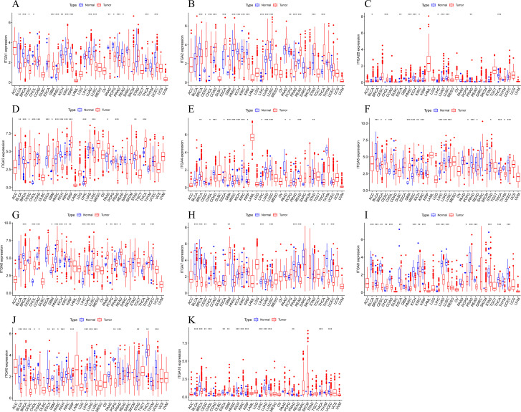
Task: Select the red Tumor legend box in panel A
Action: (x=98, y=5)
